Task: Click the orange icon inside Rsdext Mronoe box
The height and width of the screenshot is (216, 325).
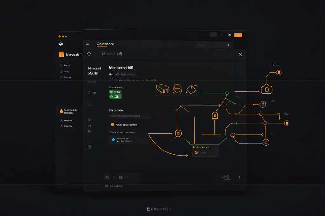Action: tap(196, 153)
